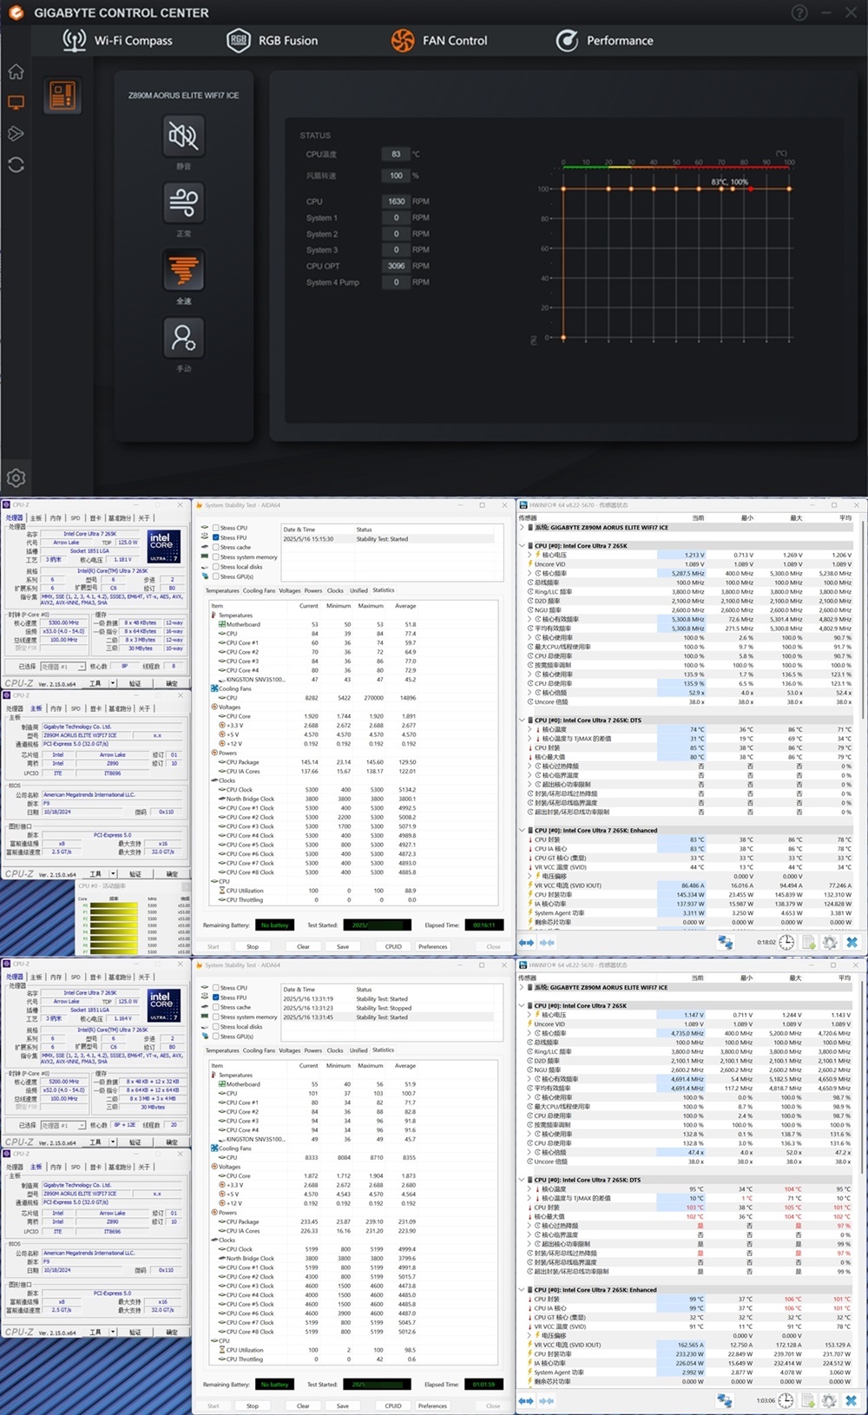Screen dimensions: 868x1415
Task: Open the Wi-Fi Compass section
Action: coord(117,40)
